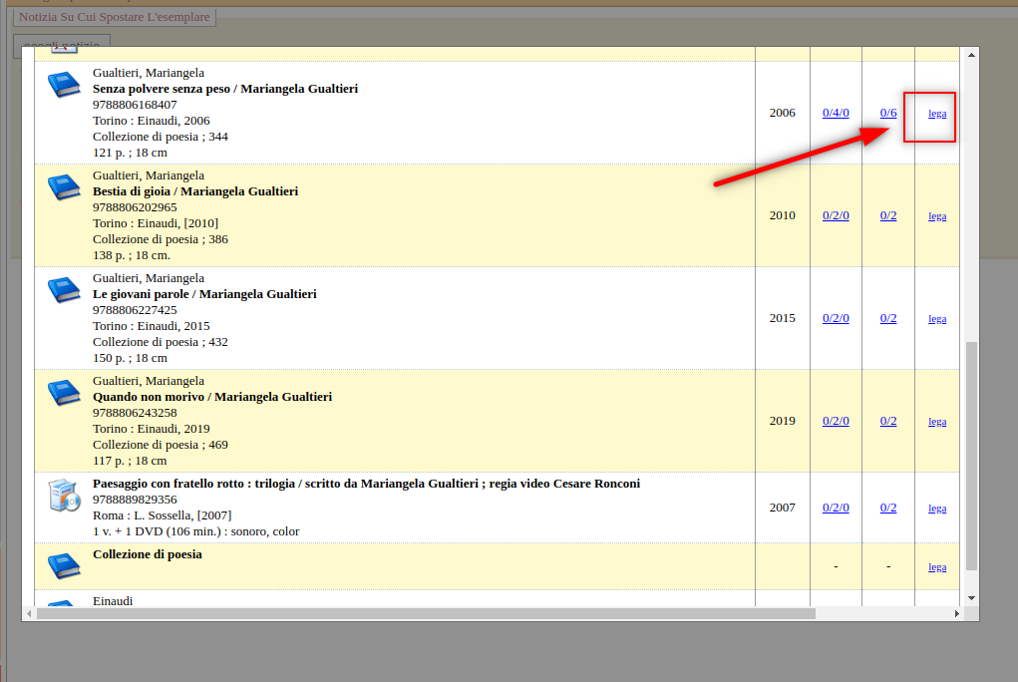Click book icon beside Quando non morivo

coord(64,394)
